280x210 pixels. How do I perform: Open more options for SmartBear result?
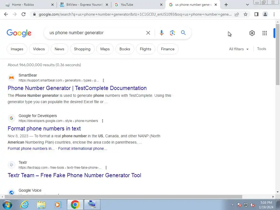point(103,80)
